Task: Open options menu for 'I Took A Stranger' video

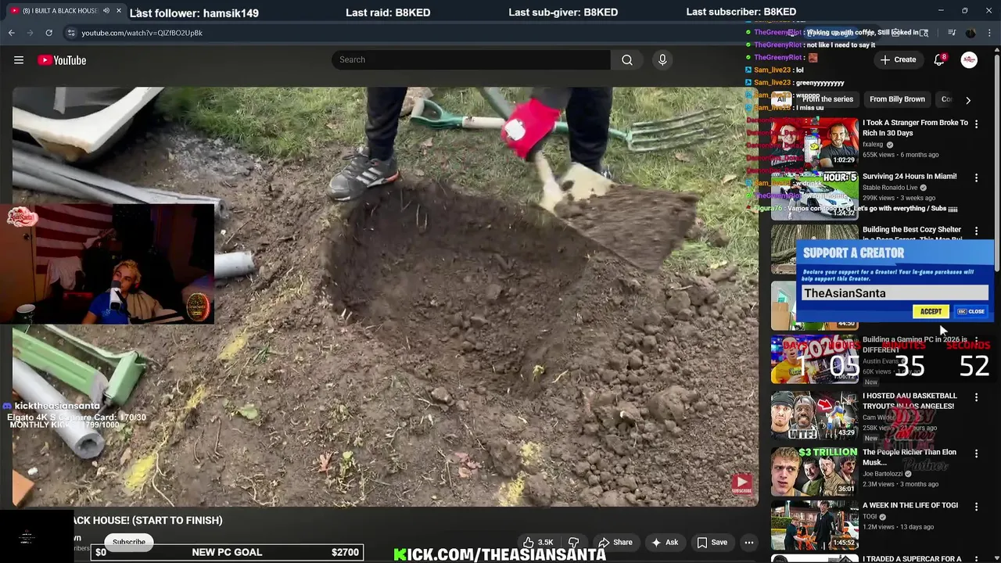Action: point(976,124)
